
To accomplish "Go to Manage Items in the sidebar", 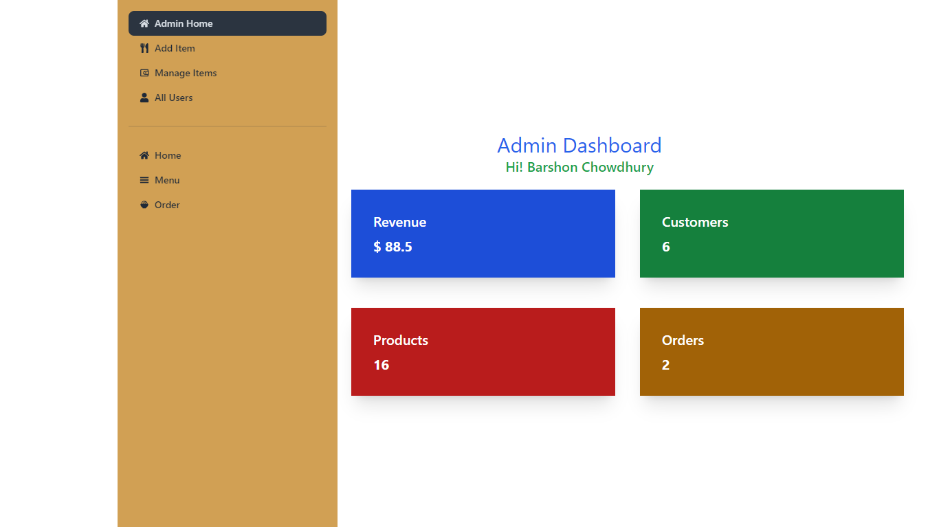I will coord(186,73).
